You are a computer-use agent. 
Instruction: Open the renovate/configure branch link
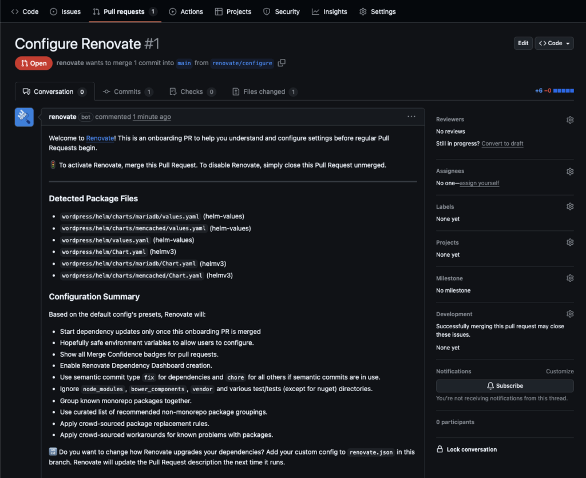click(242, 63)
